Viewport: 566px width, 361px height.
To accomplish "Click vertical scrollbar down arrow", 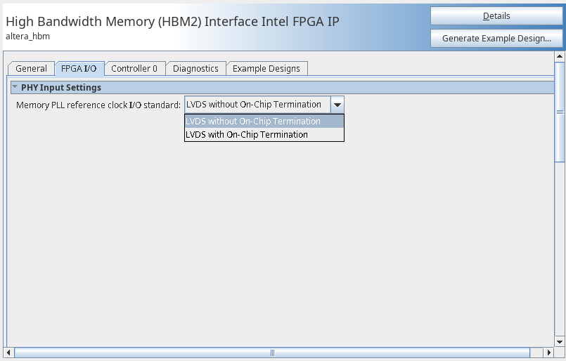I will click(x=560, y=341).
